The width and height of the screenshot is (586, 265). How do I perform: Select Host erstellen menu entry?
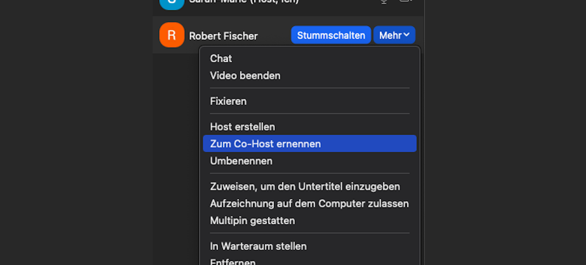click(242, 127)
